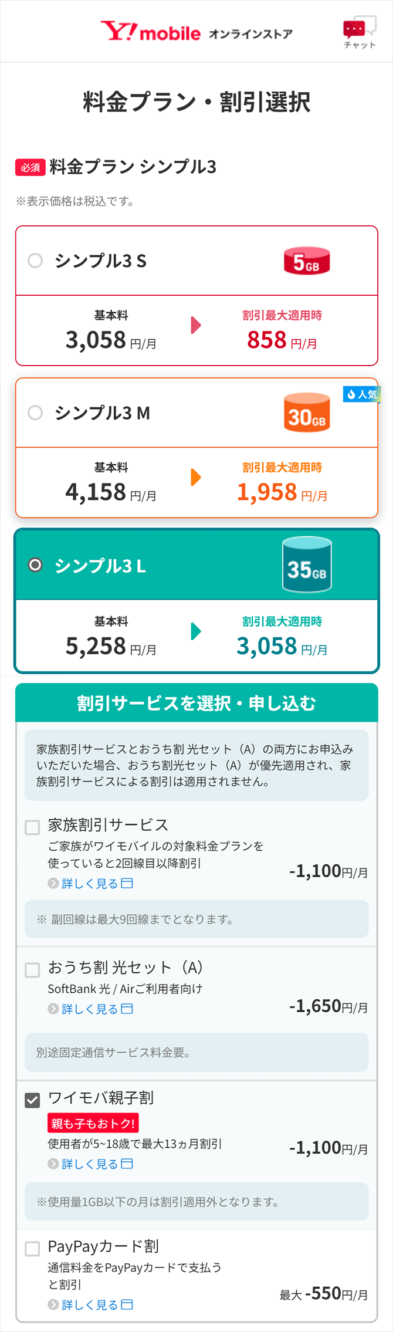Click the 35GB data badge icon
The width and height of the screenshot is (393, 1332).
307,566
